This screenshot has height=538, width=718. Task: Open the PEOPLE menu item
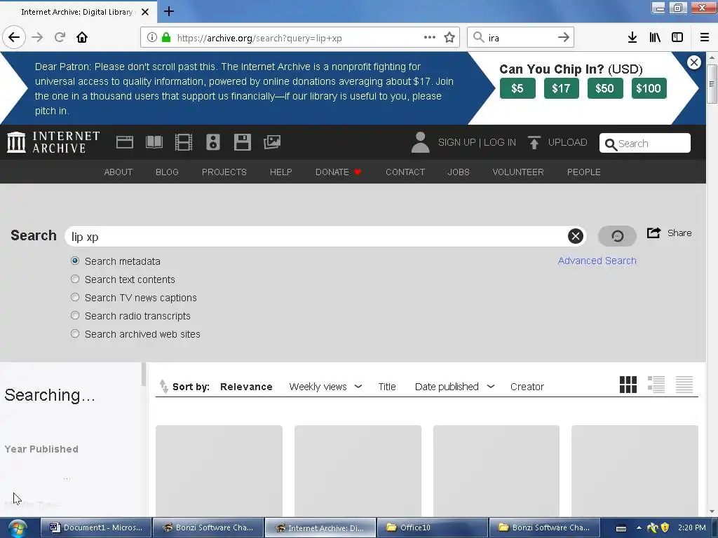[x=584, y=172]
